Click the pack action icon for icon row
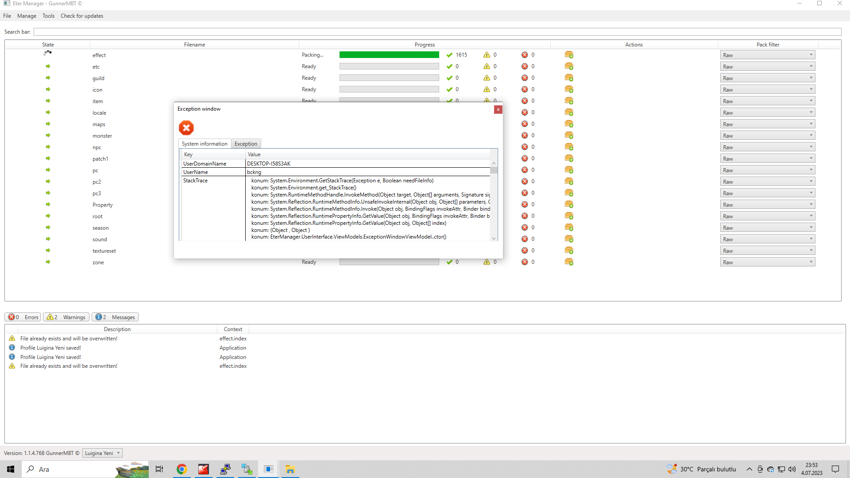The width and height of the screenshot is (850, 478). tap(569, 89)
